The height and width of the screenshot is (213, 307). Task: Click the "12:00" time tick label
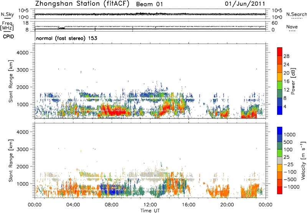point(150,205)
